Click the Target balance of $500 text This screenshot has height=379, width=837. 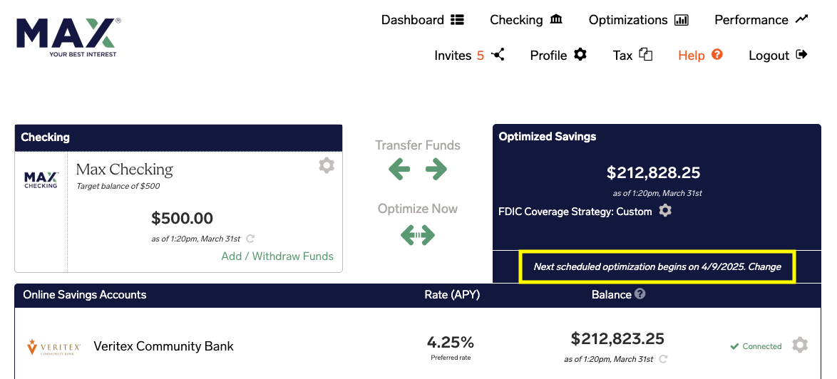[118, 187]
